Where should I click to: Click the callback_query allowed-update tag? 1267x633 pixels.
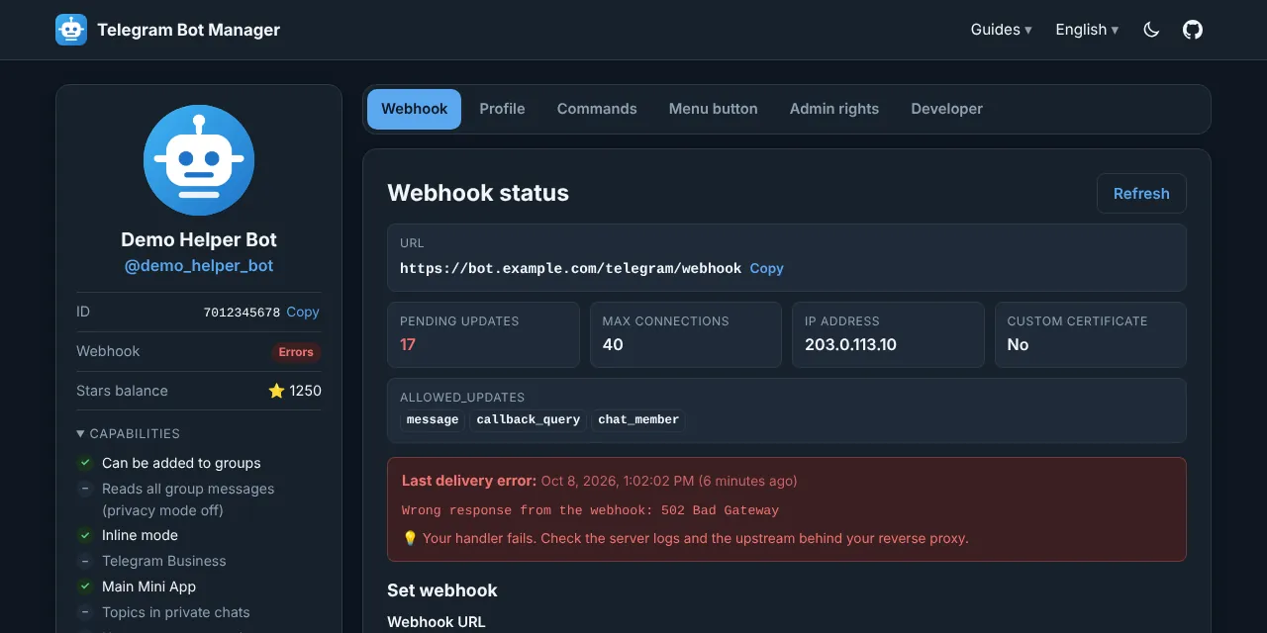[x=528, y=420]
